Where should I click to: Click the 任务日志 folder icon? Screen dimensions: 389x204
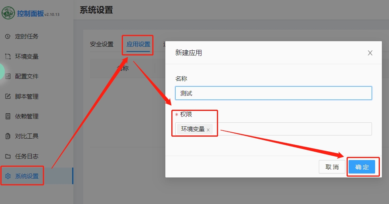click(x=8, y=156)
